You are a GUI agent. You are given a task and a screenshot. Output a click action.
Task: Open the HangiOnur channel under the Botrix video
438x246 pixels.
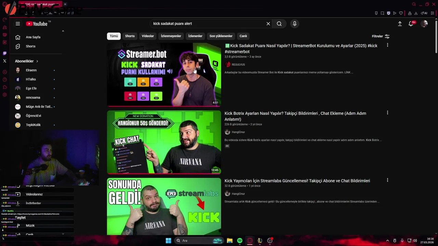pyautogui.click(x=238, y=132)
